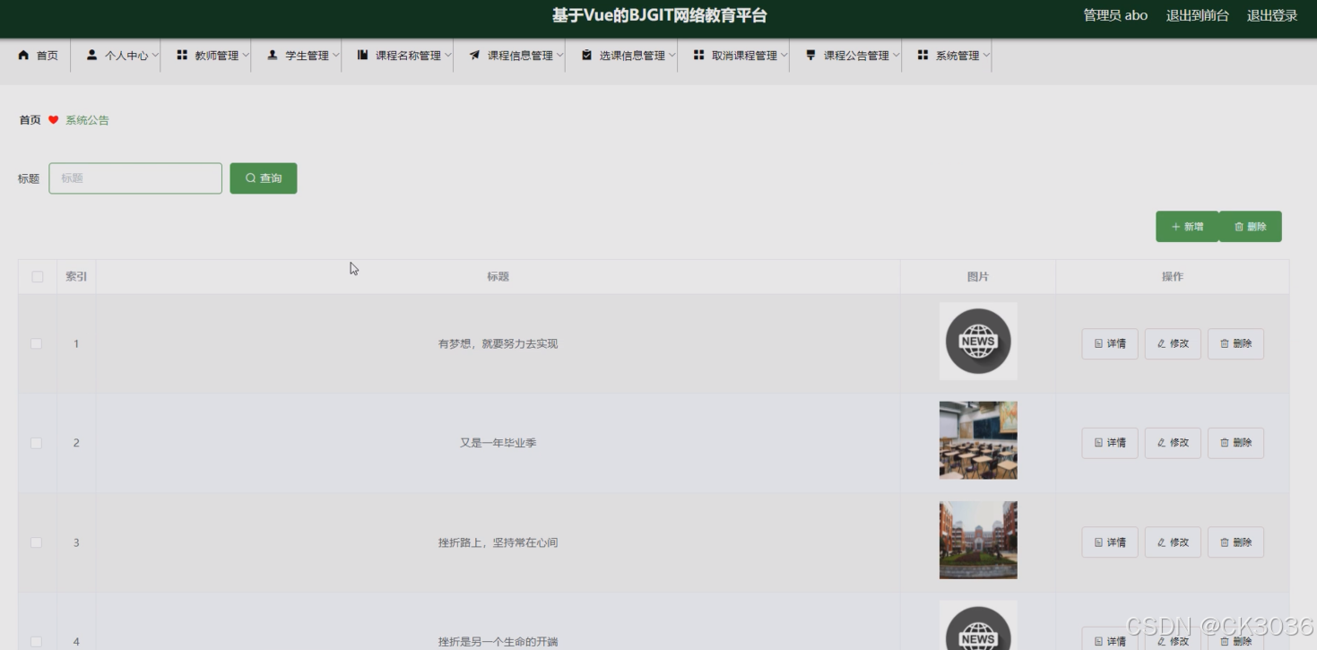
Task: Click the grid icon of 教师管理
Action: tap(182, 55)
